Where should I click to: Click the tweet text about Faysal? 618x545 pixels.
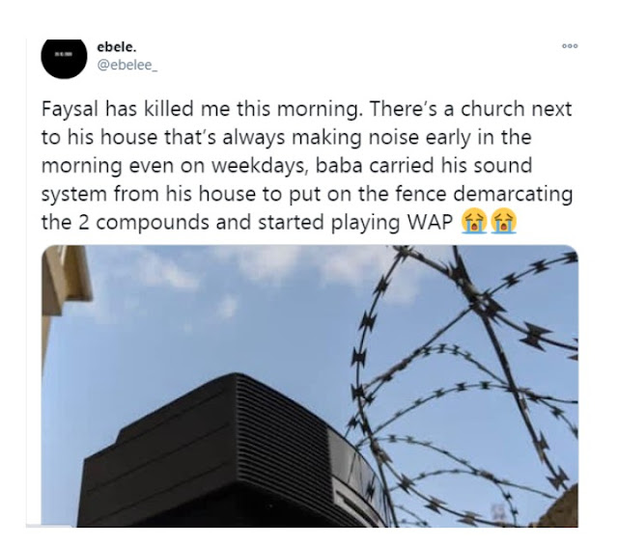(x=307, y=165)
